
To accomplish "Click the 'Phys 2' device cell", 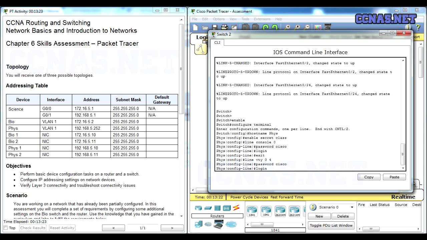I will pyautogui.click(x=23, y=155).
